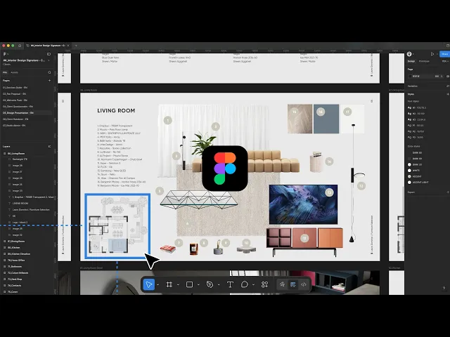
Task: Open the 04_Client Questionnaire page
Action: (x=18, y=107)
